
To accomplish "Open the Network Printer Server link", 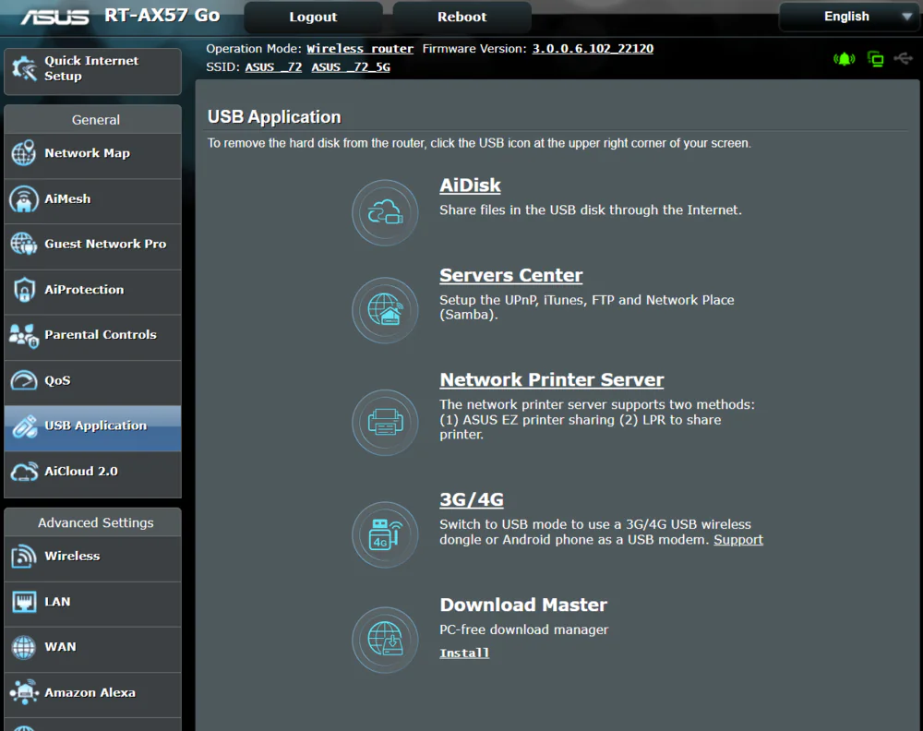I will pyautogui.click(x=552, y=380).
